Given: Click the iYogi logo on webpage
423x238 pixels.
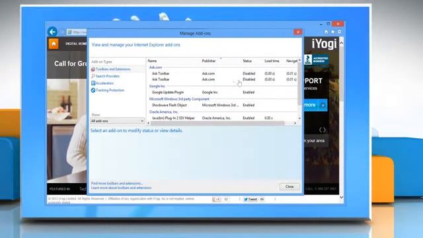Looking at the screenshot, I should click(325, 44).
